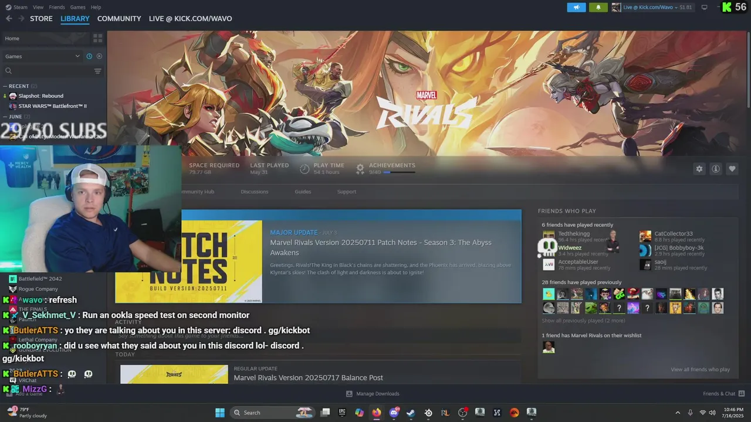Open the Help menu

(96, 7)
